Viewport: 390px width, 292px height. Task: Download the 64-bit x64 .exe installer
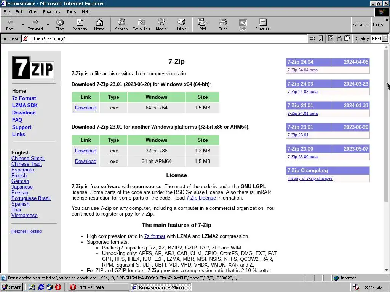coord(86,108)
